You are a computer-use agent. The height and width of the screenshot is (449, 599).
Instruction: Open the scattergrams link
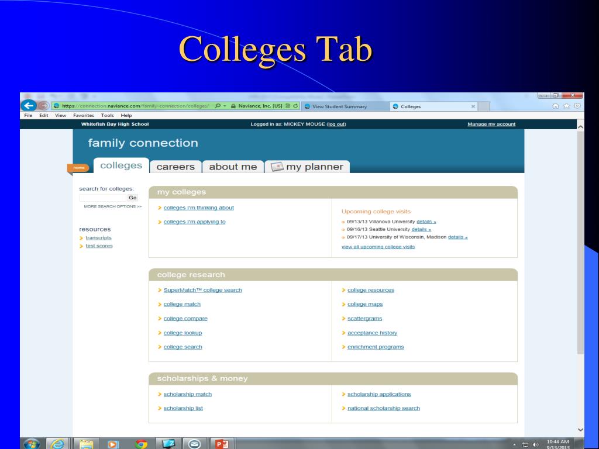[x=364, y=319]
